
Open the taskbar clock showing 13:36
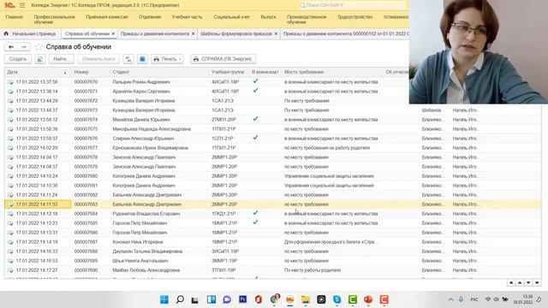[x=523, y=299]
